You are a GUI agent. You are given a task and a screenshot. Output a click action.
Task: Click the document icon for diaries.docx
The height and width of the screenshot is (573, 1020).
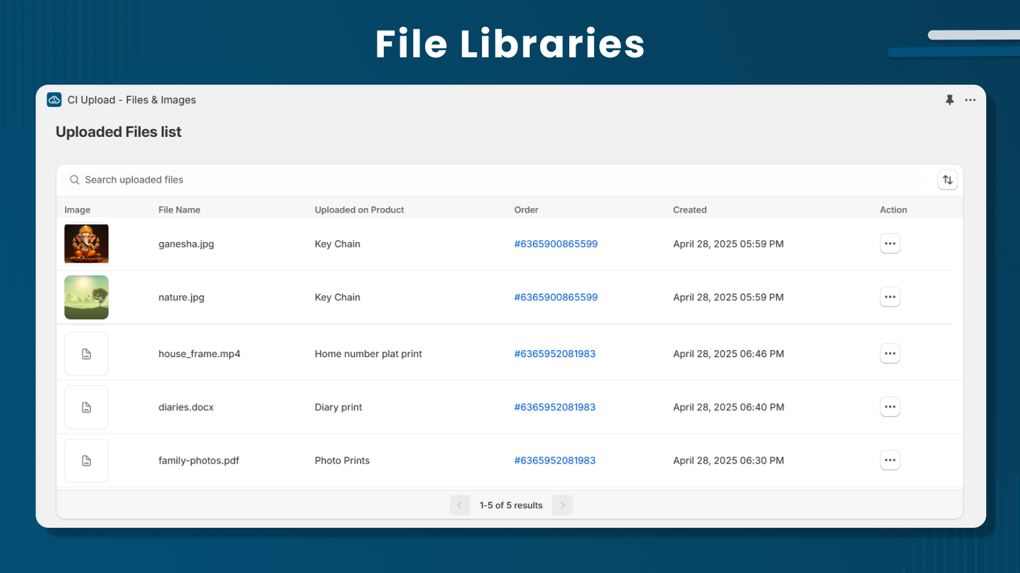tap(86, 407)
